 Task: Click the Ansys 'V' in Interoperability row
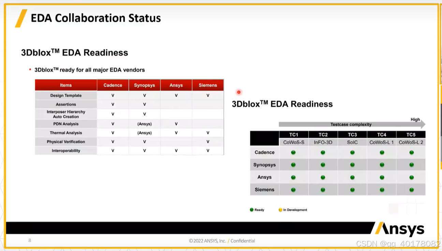pyautogui.click(x=176, y=151)
